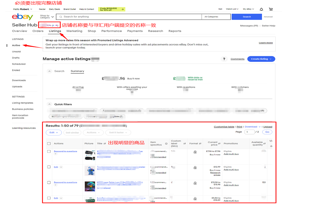Click Research prices in the £12.99 row
This screenshot has height=204, width=313.
pos(215,174)
